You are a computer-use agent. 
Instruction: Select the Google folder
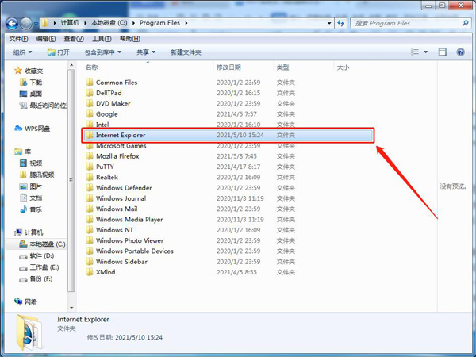coord(102,113)
